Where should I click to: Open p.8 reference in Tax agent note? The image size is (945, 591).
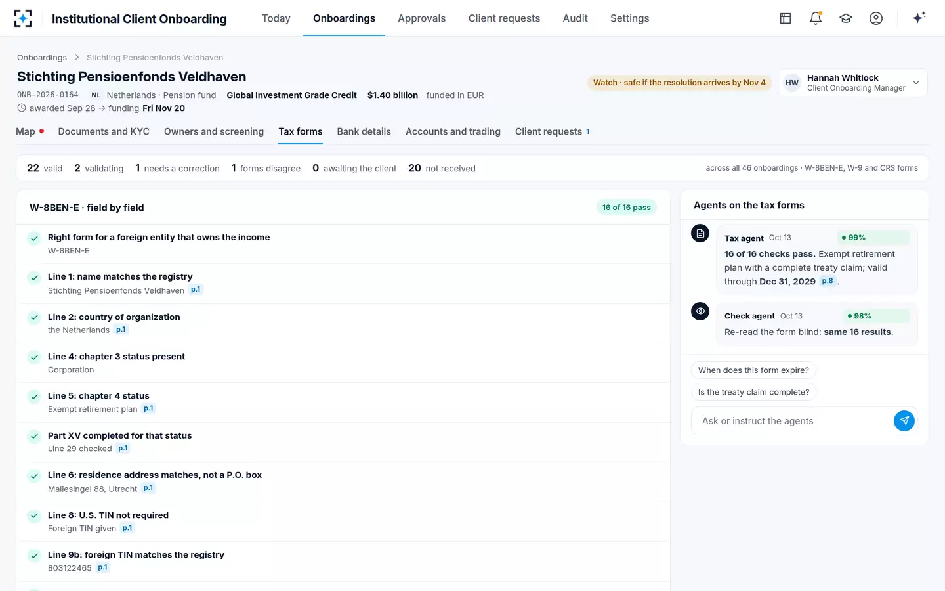(828, 281)
